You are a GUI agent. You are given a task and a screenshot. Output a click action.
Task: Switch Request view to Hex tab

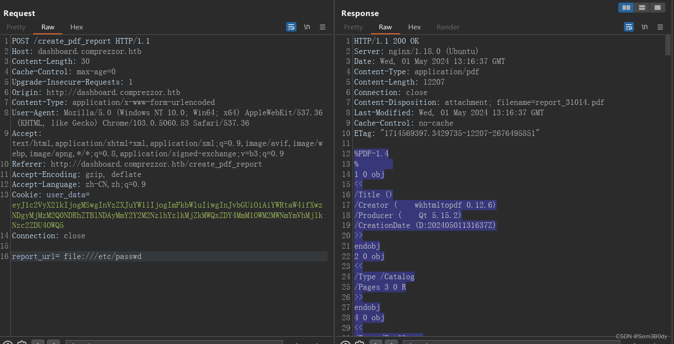coord(76,27)
